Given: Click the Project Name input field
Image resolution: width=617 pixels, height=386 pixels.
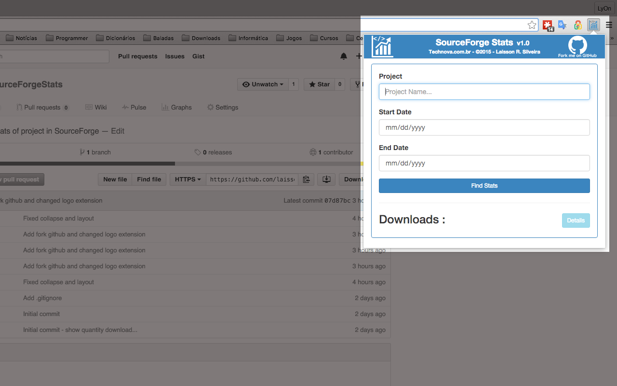Looking at the screenshot, I should [484, 92].
